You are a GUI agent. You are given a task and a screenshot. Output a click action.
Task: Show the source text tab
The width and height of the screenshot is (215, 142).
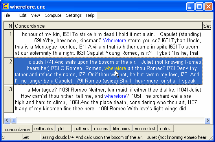point(145,129)
